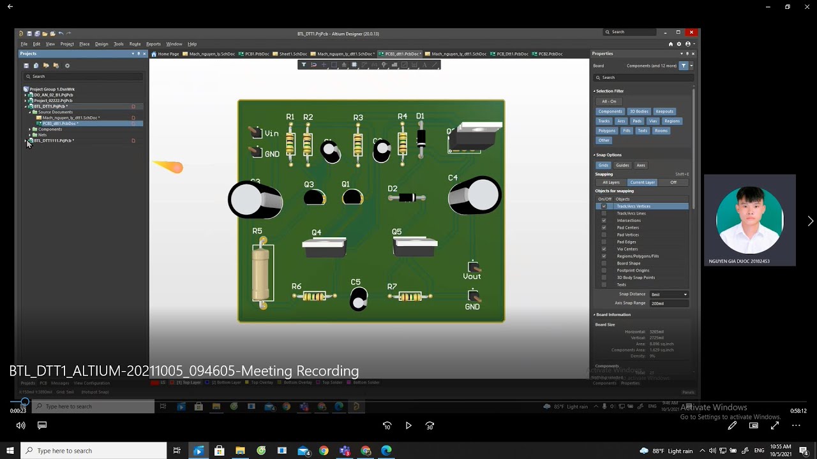Open the Route menu
Viewport: 817px width, 459px height.
[135, 44]
